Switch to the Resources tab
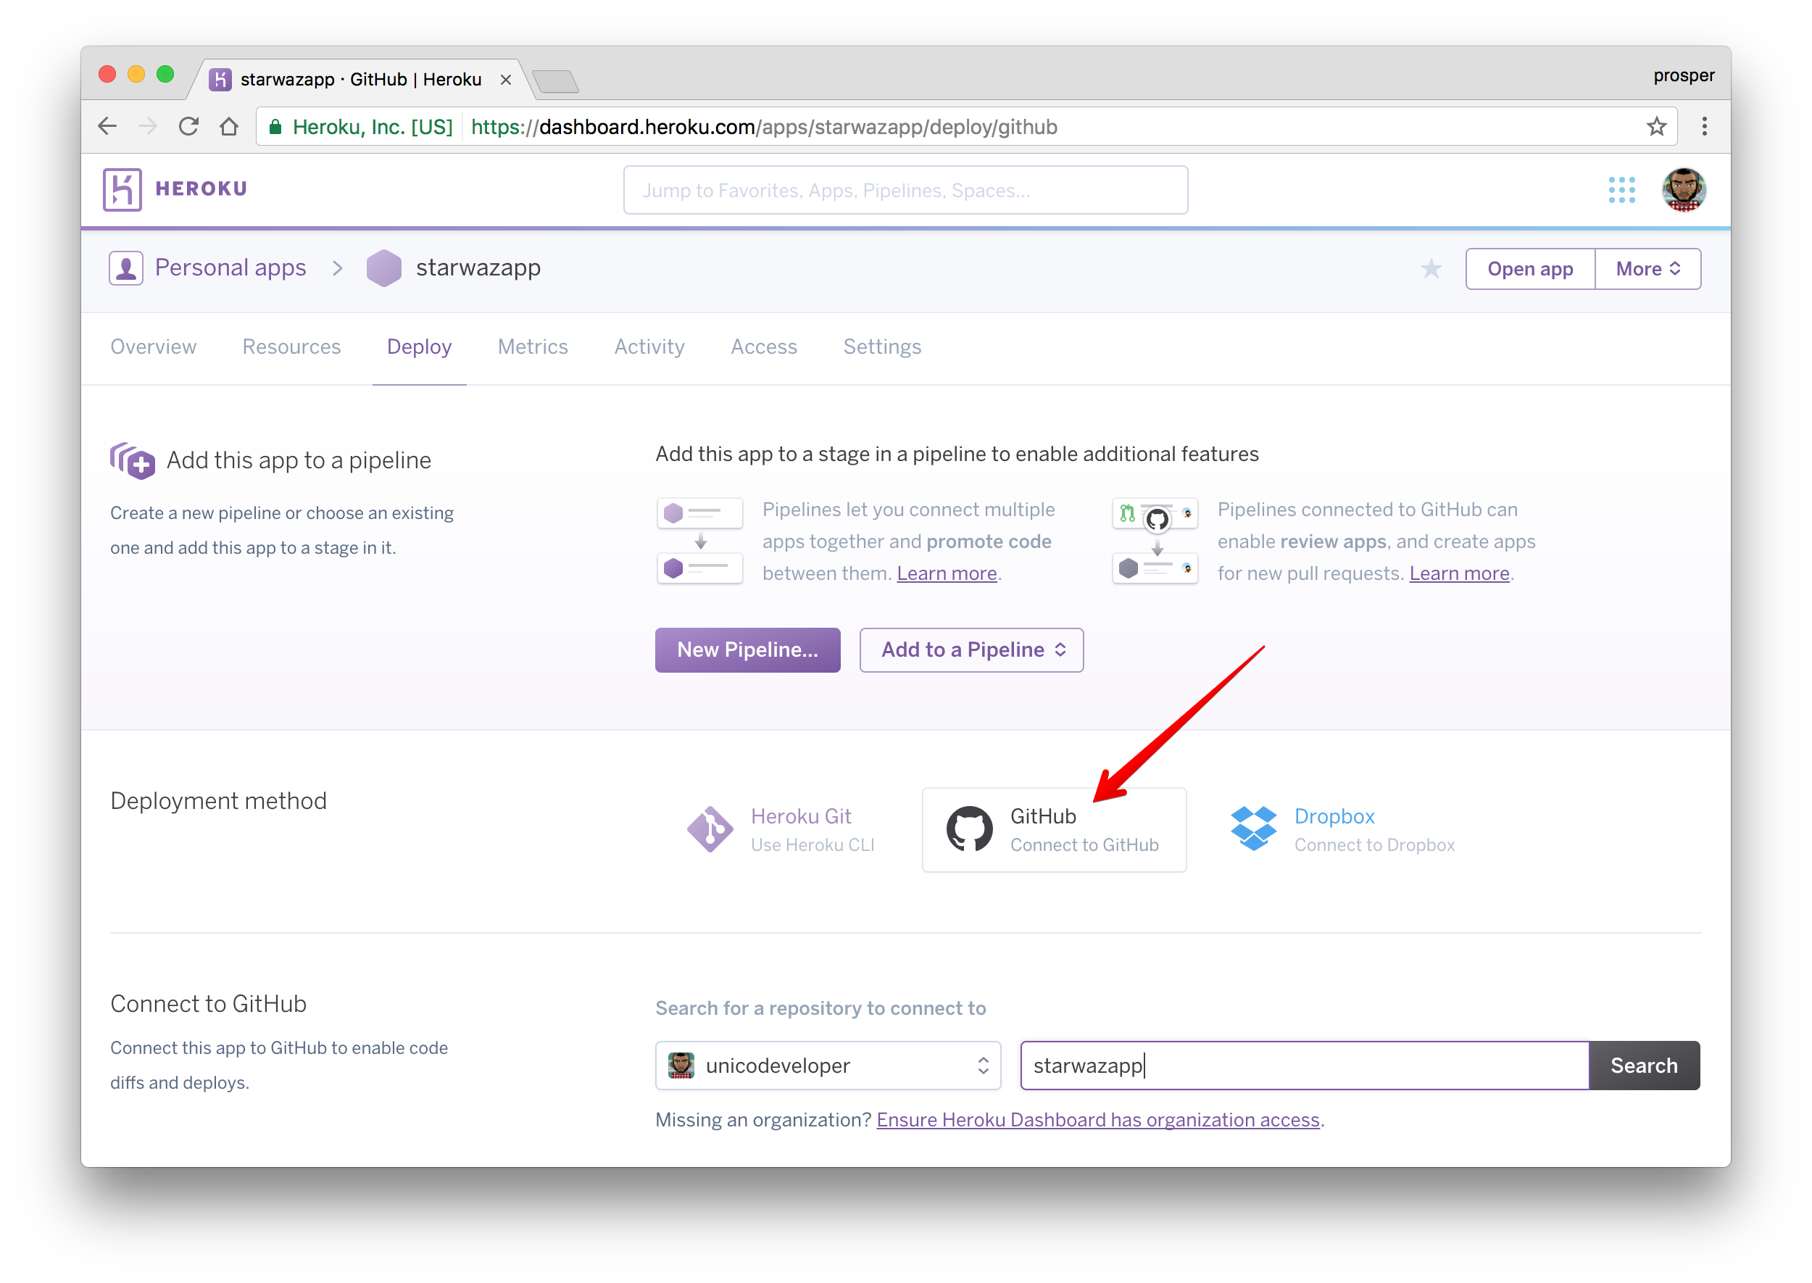 [291, 346]
